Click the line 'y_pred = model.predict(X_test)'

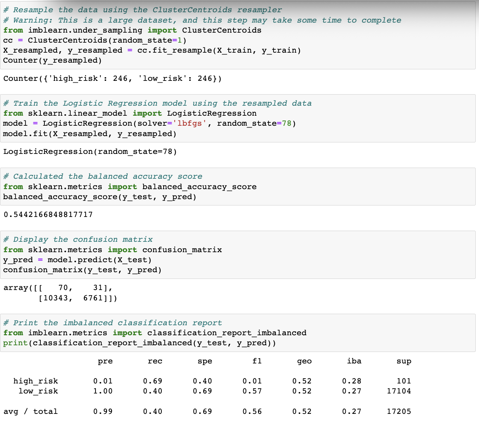tap(77, 260)
